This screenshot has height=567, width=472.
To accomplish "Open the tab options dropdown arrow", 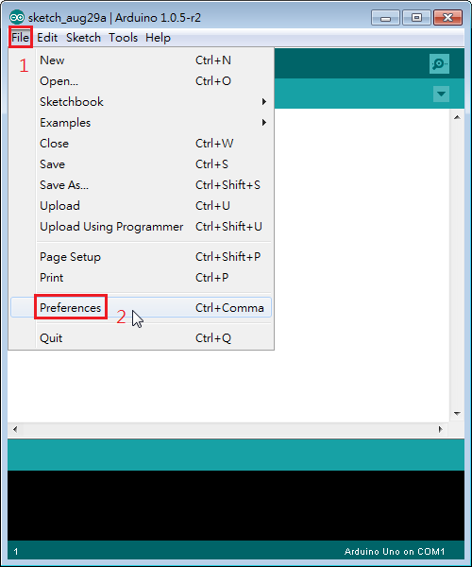I will tap(441, 94).
